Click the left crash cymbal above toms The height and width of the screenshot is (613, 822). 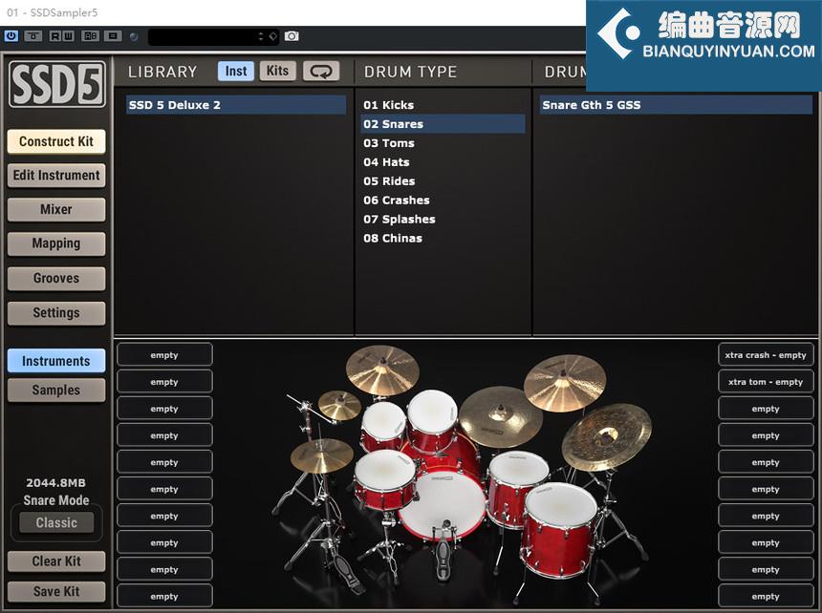(x=382, y=370)
